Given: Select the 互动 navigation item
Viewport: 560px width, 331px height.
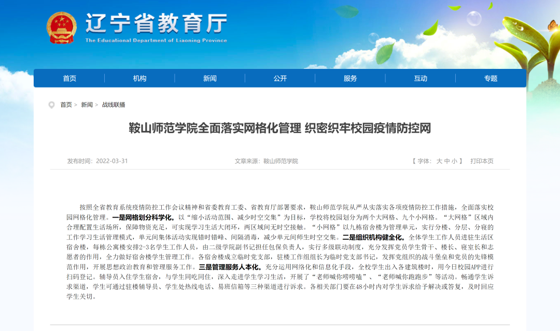Looking at the screenshot, I should [x=421, y=78].
